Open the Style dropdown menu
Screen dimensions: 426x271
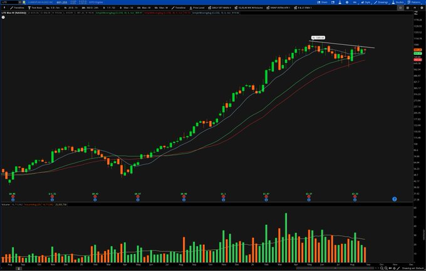pyautogui.click(x=366, y=2)
